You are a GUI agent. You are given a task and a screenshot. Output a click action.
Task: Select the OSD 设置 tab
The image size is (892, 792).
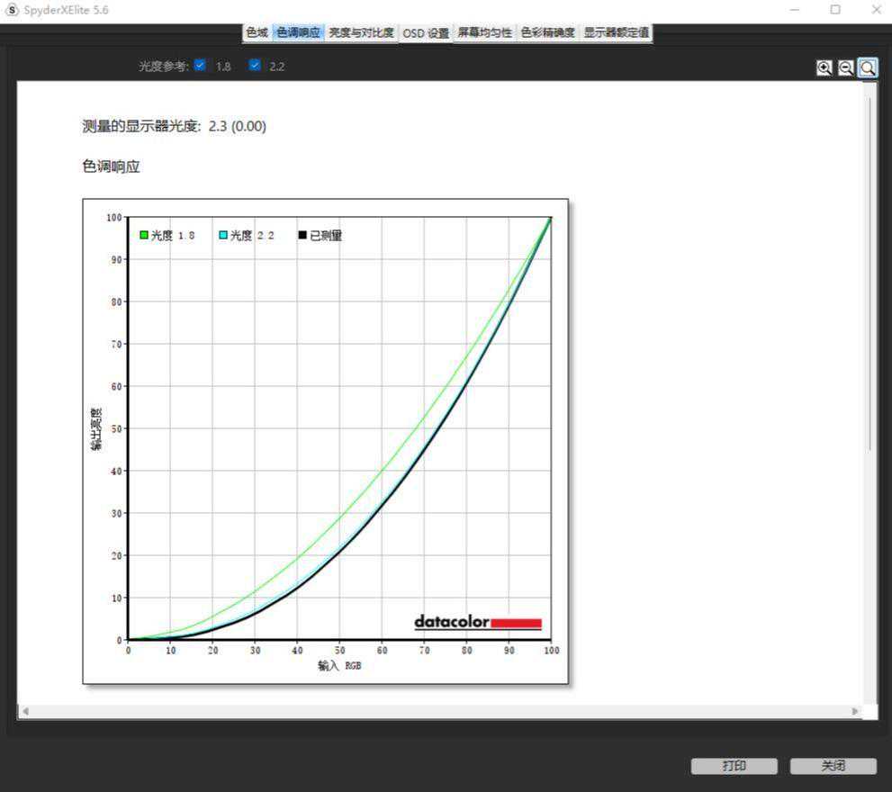click(426, 33)
